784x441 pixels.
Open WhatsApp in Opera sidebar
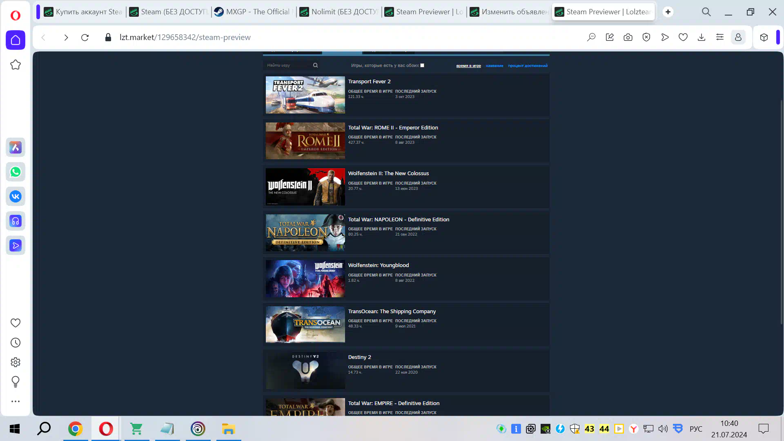16,172
